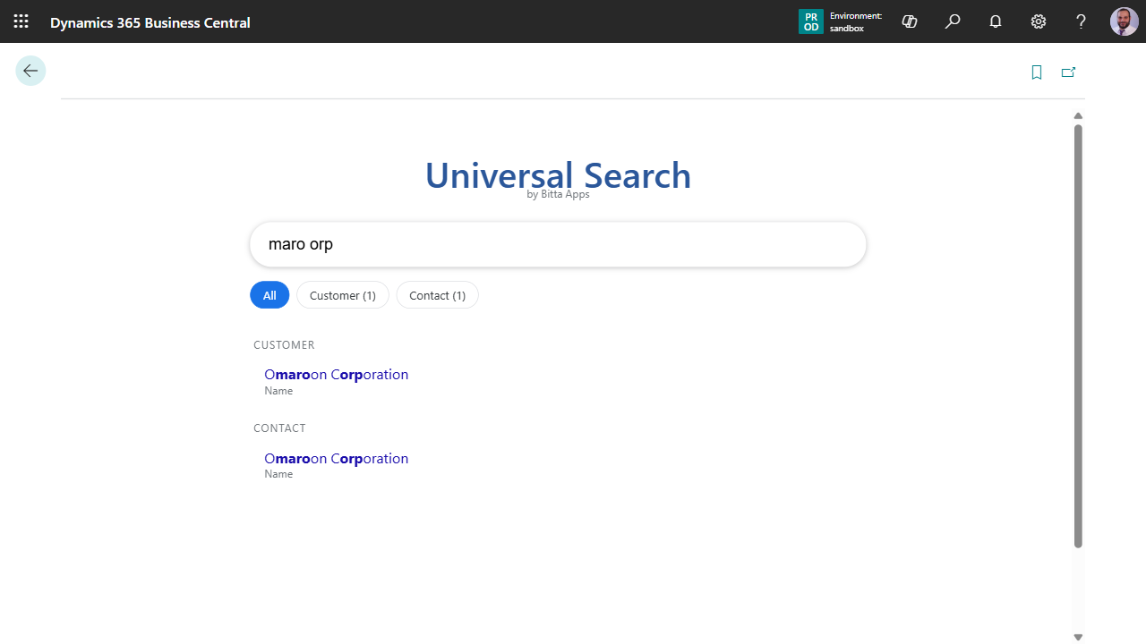Bookmark this page icon

(x=1037, y=72)
